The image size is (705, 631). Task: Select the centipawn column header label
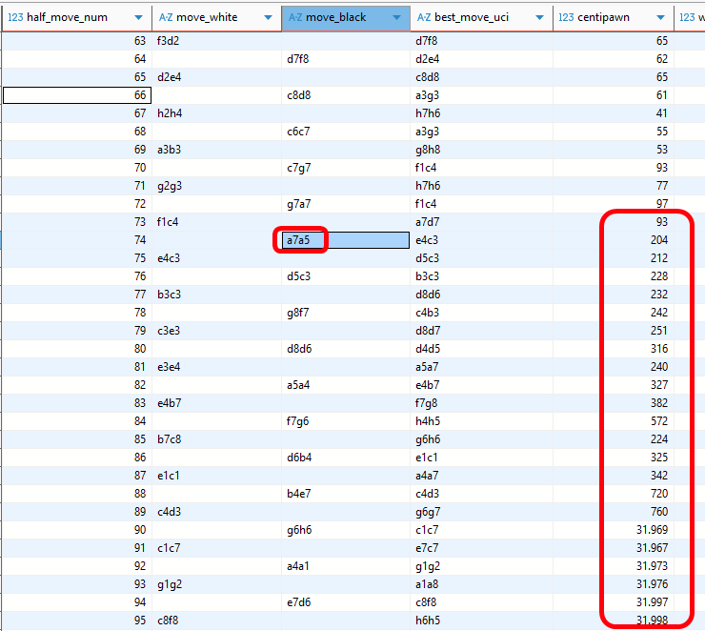click(609, 17)
